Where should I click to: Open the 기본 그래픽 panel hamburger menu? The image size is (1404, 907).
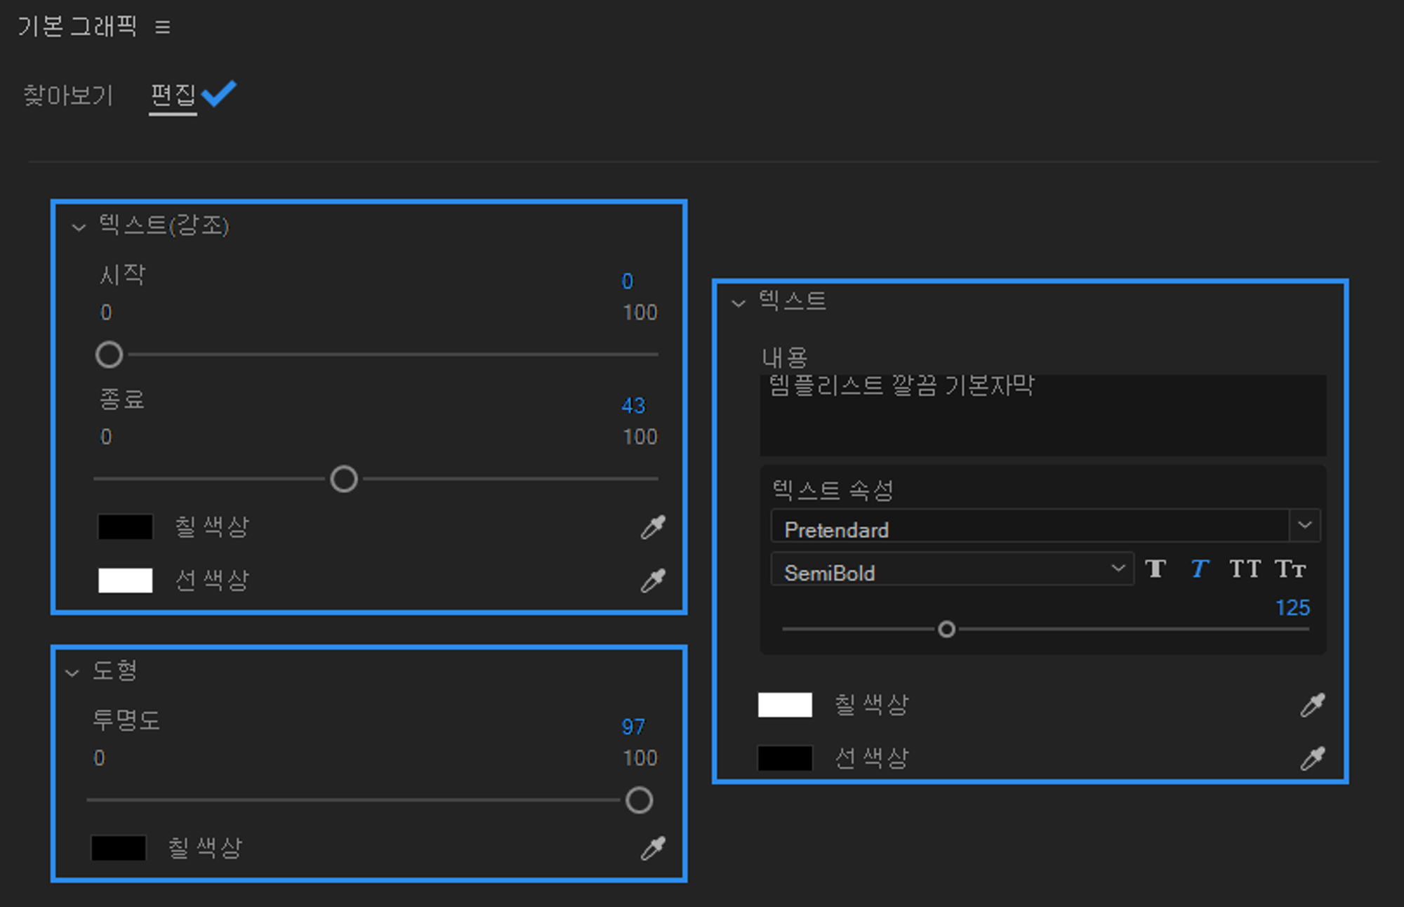[162, 27]
